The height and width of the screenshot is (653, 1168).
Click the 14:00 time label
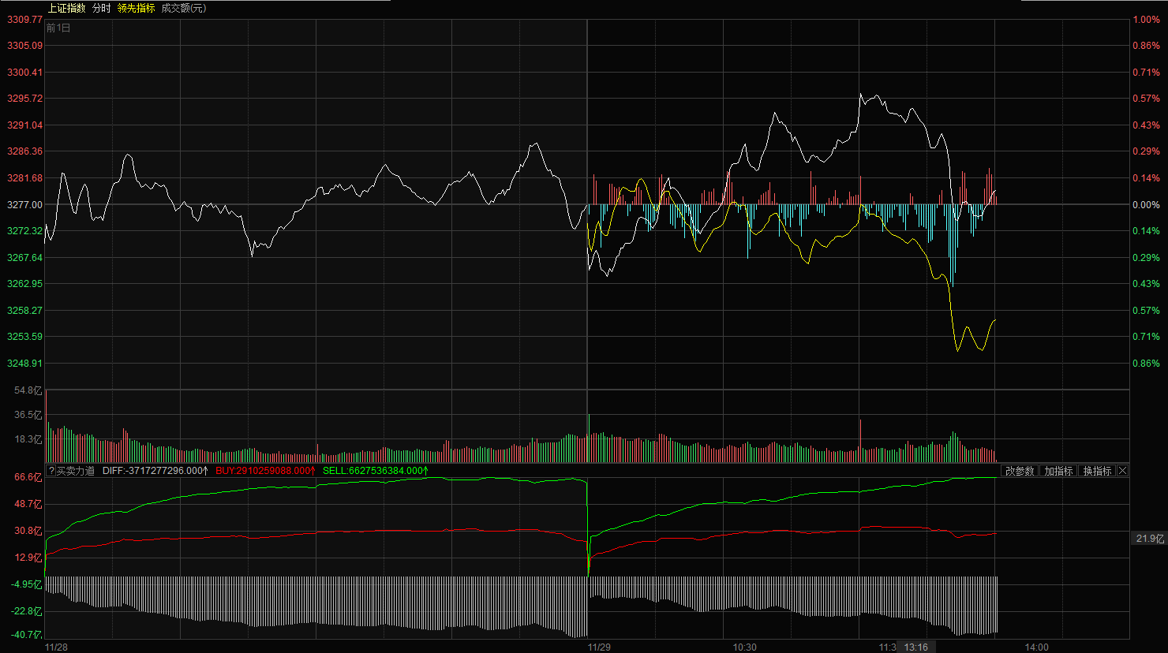(x=1037, y=647)
